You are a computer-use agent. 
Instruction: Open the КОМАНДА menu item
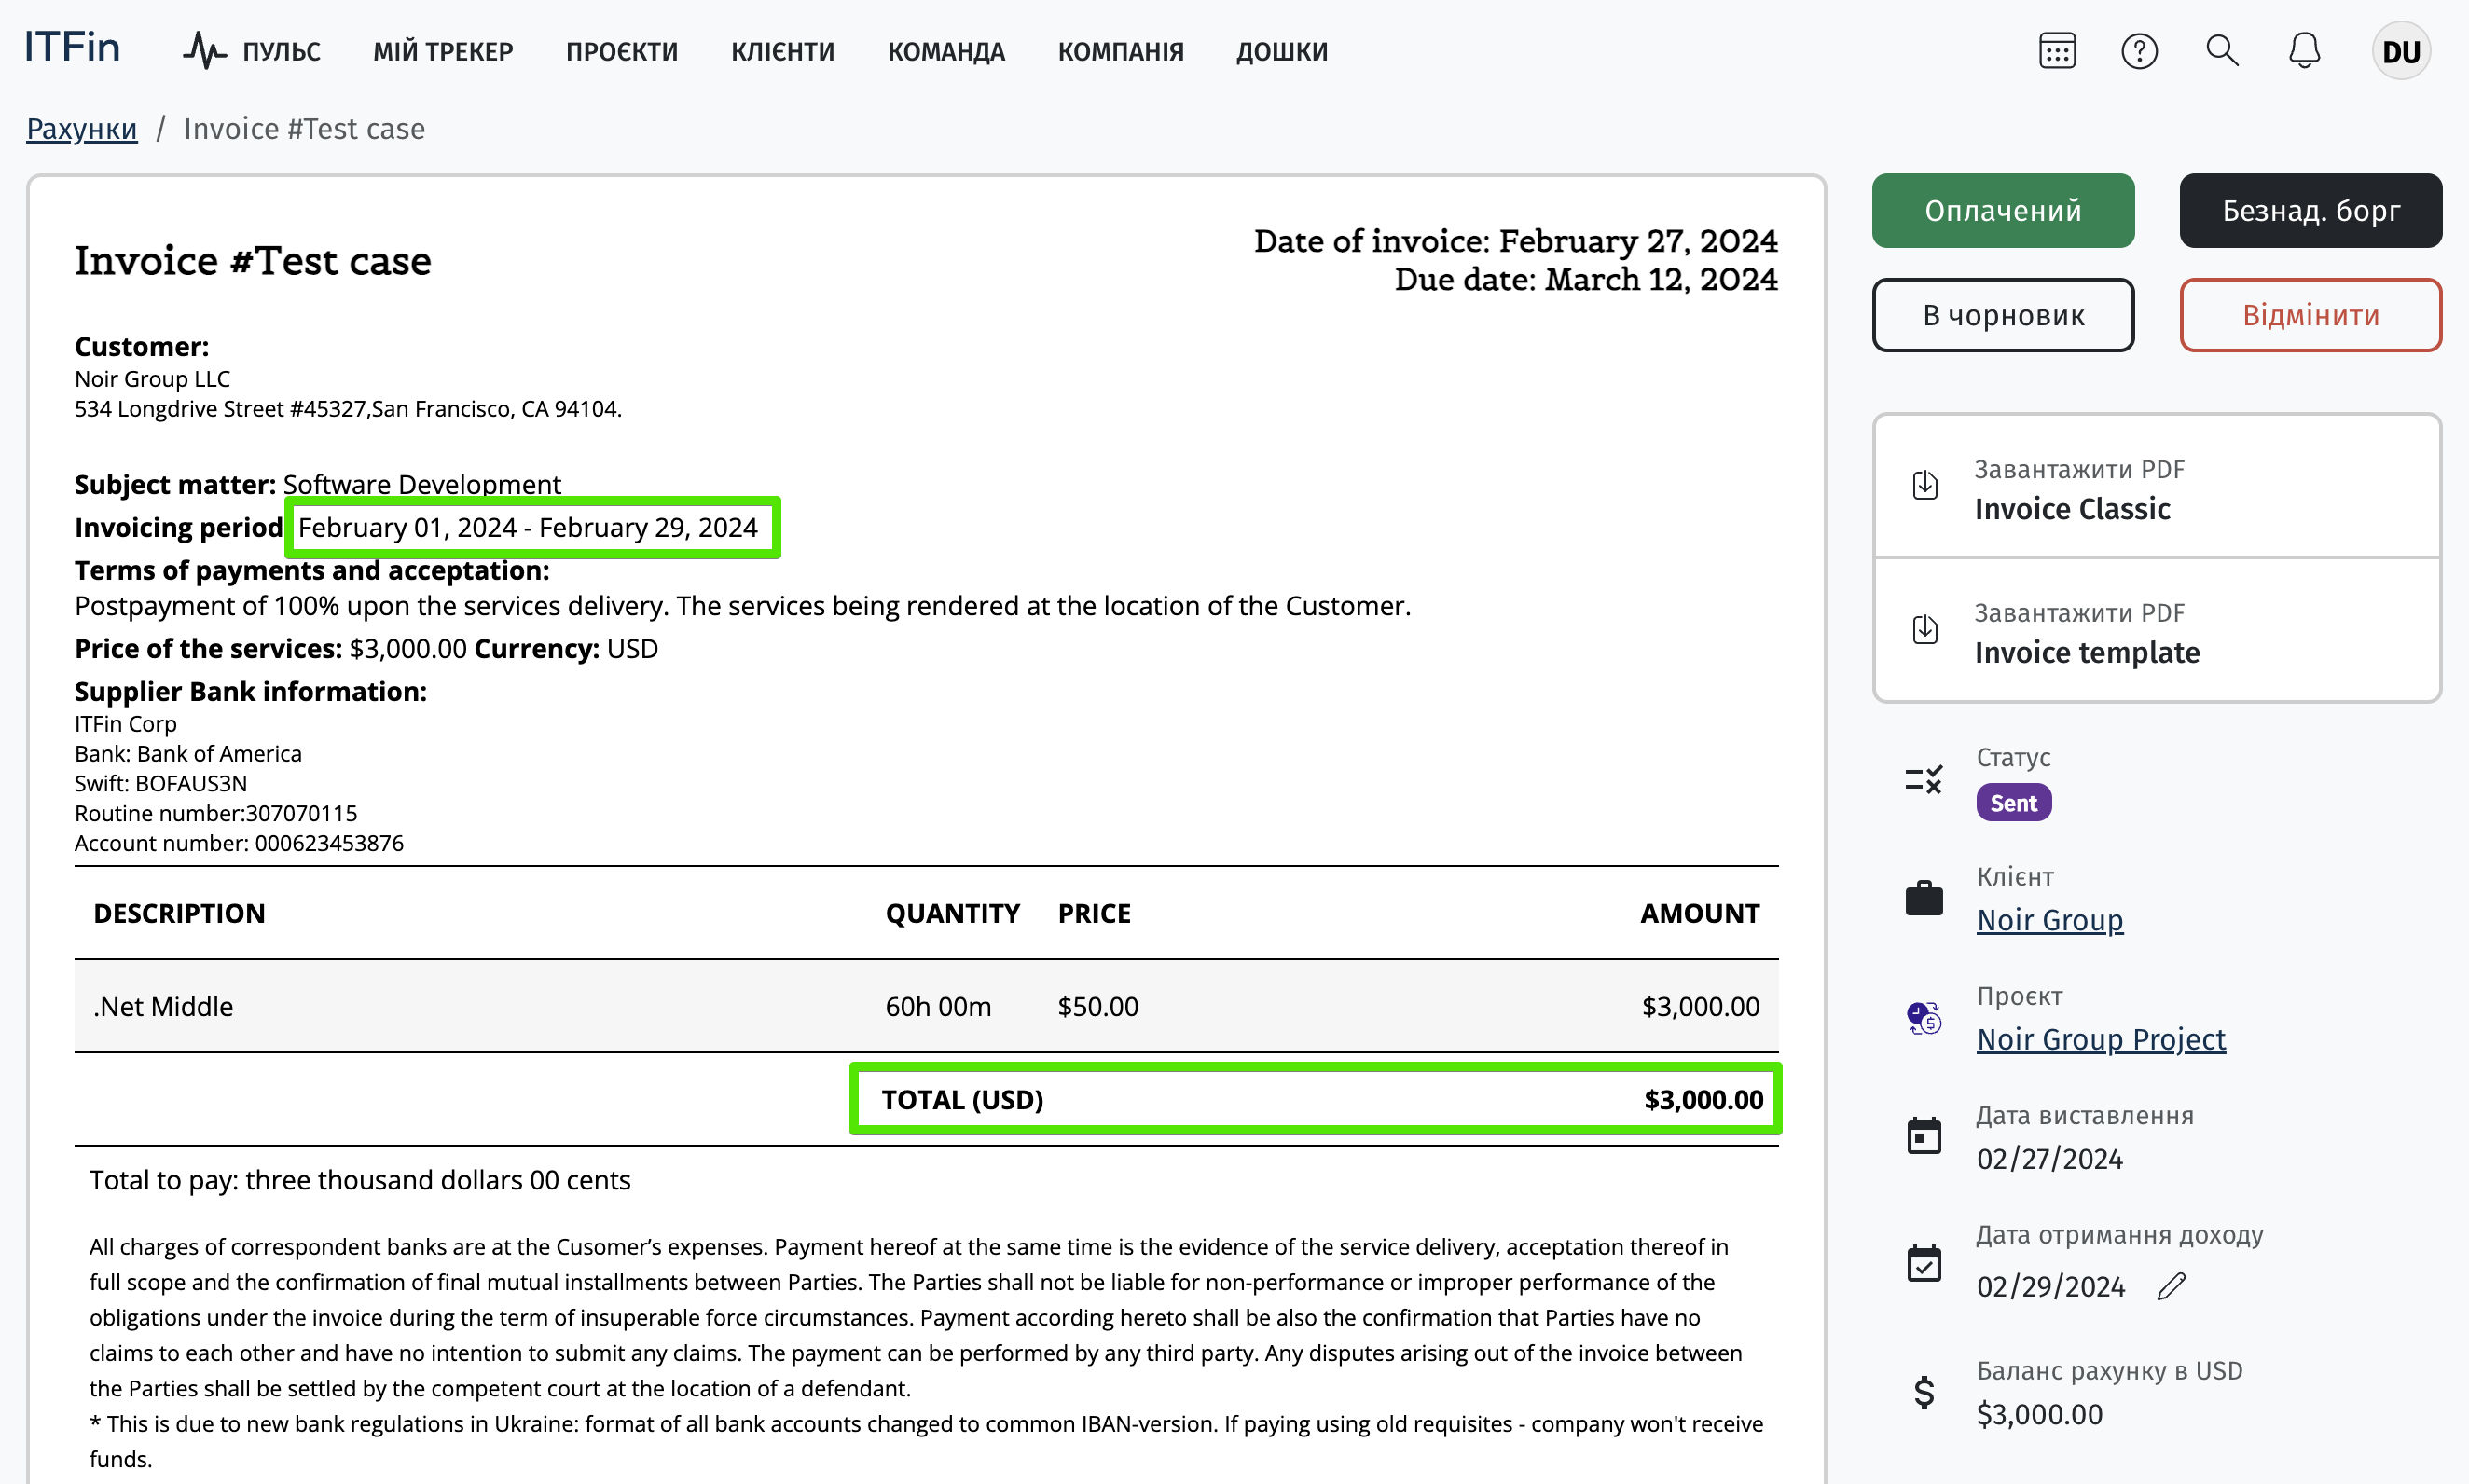tap(946, 51)
